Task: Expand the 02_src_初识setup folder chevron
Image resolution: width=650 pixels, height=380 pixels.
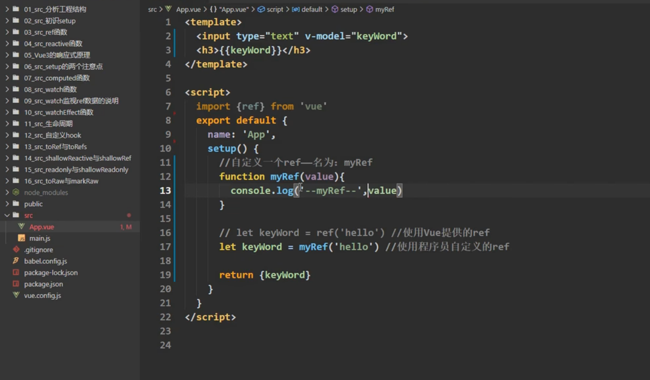Action: (7, 21)
